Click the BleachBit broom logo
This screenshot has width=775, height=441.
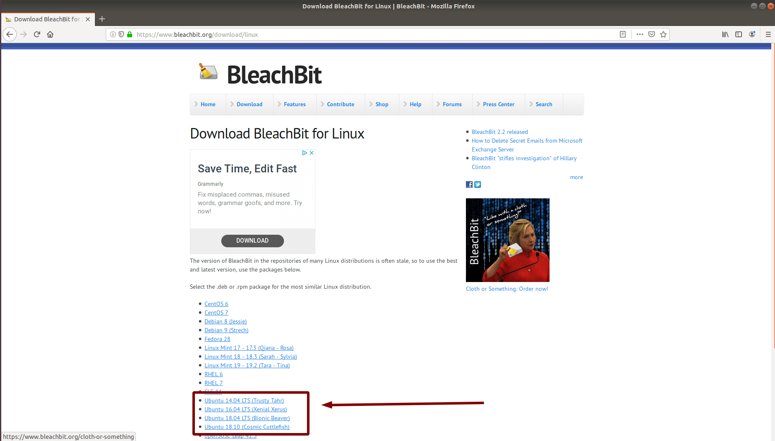point(208,72)
